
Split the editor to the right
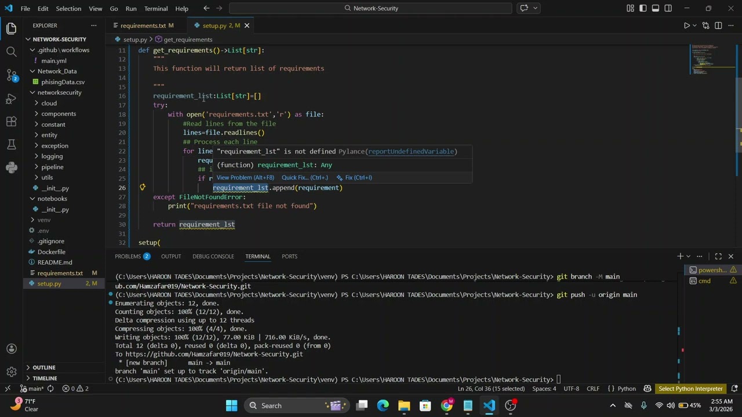tap(718, 25)
